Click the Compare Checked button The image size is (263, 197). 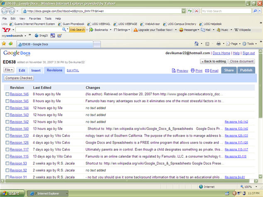point(19,78)
